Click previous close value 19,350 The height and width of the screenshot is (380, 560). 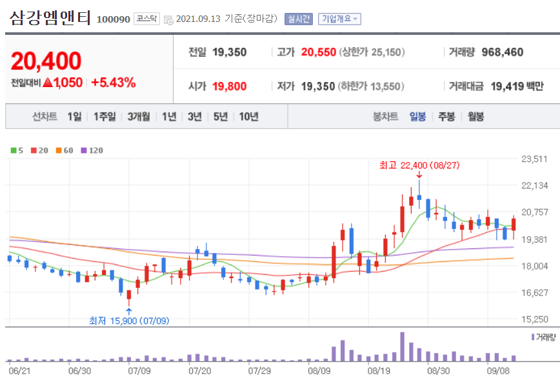pyautogui.click(x=230, y=52)
